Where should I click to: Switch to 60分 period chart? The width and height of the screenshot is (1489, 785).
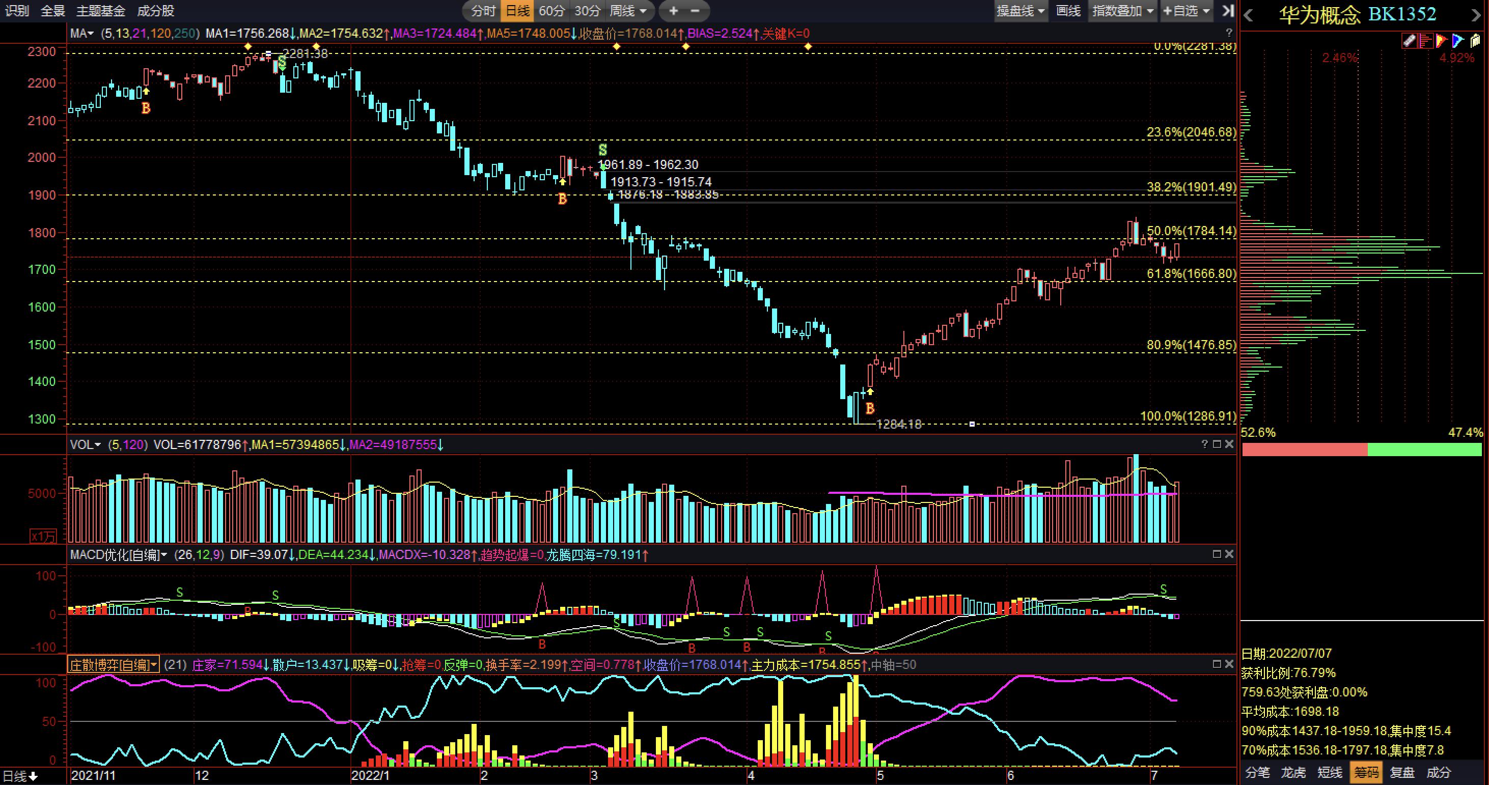(x=552, y=10)
